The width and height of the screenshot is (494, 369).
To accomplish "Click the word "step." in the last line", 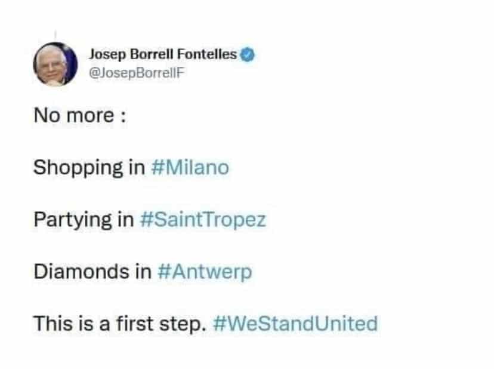I will coord(189,324).
